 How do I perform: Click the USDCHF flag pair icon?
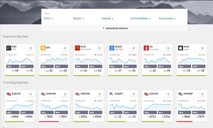[146, 94]
